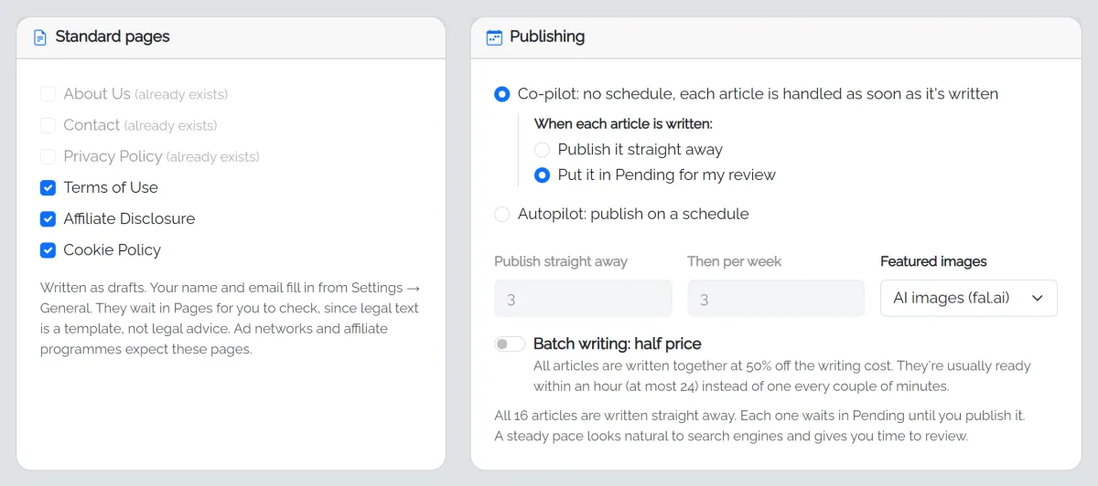Click the When each article is written text
The width and height of the screenshot is (1098, 486).
pyautogui.click(x=623, y=123)
